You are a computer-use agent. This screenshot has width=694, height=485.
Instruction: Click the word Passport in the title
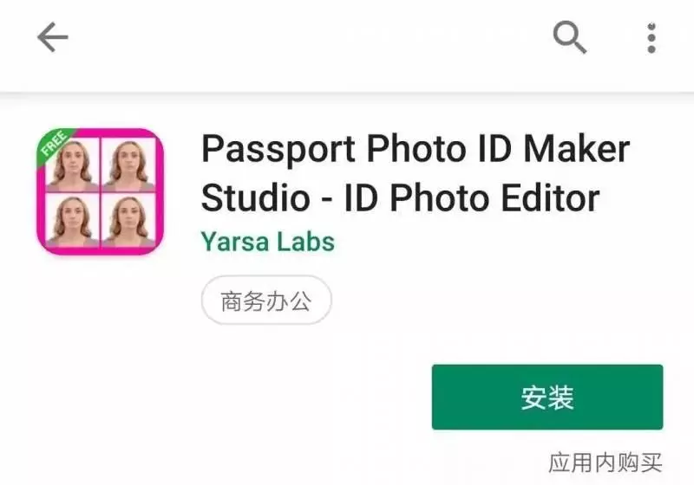point(278,151)
